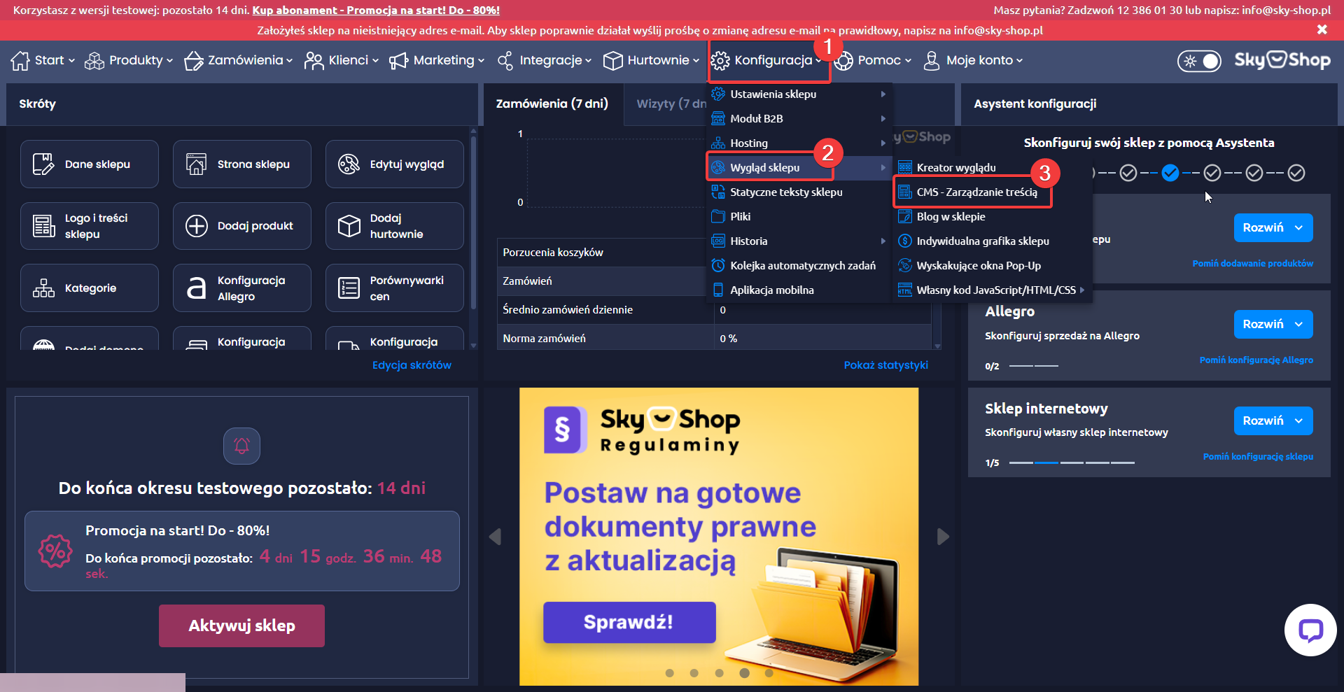Open the live chat bubble icon
Image resolution: width=1344 pixels, height=692 pixels.
[x=1310, y=630]
